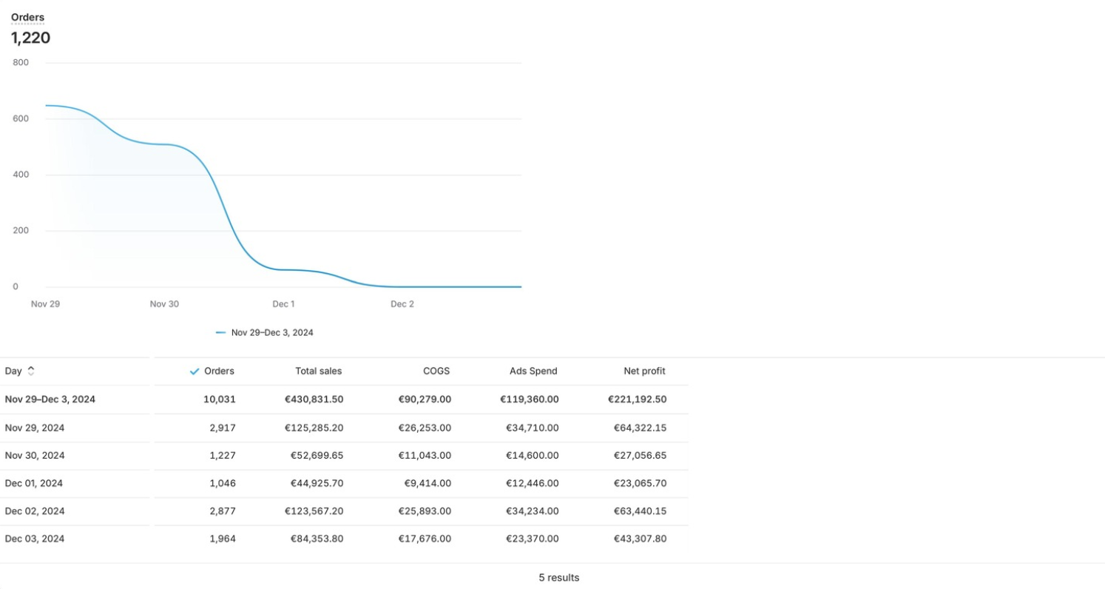
Task: Click the €26,253.00 COGS cell
Action: pos(425,428)
